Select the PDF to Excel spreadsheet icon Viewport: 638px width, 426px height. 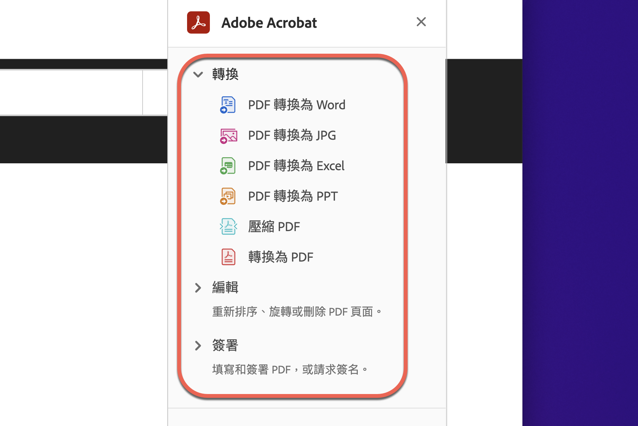tap(228, 166)
